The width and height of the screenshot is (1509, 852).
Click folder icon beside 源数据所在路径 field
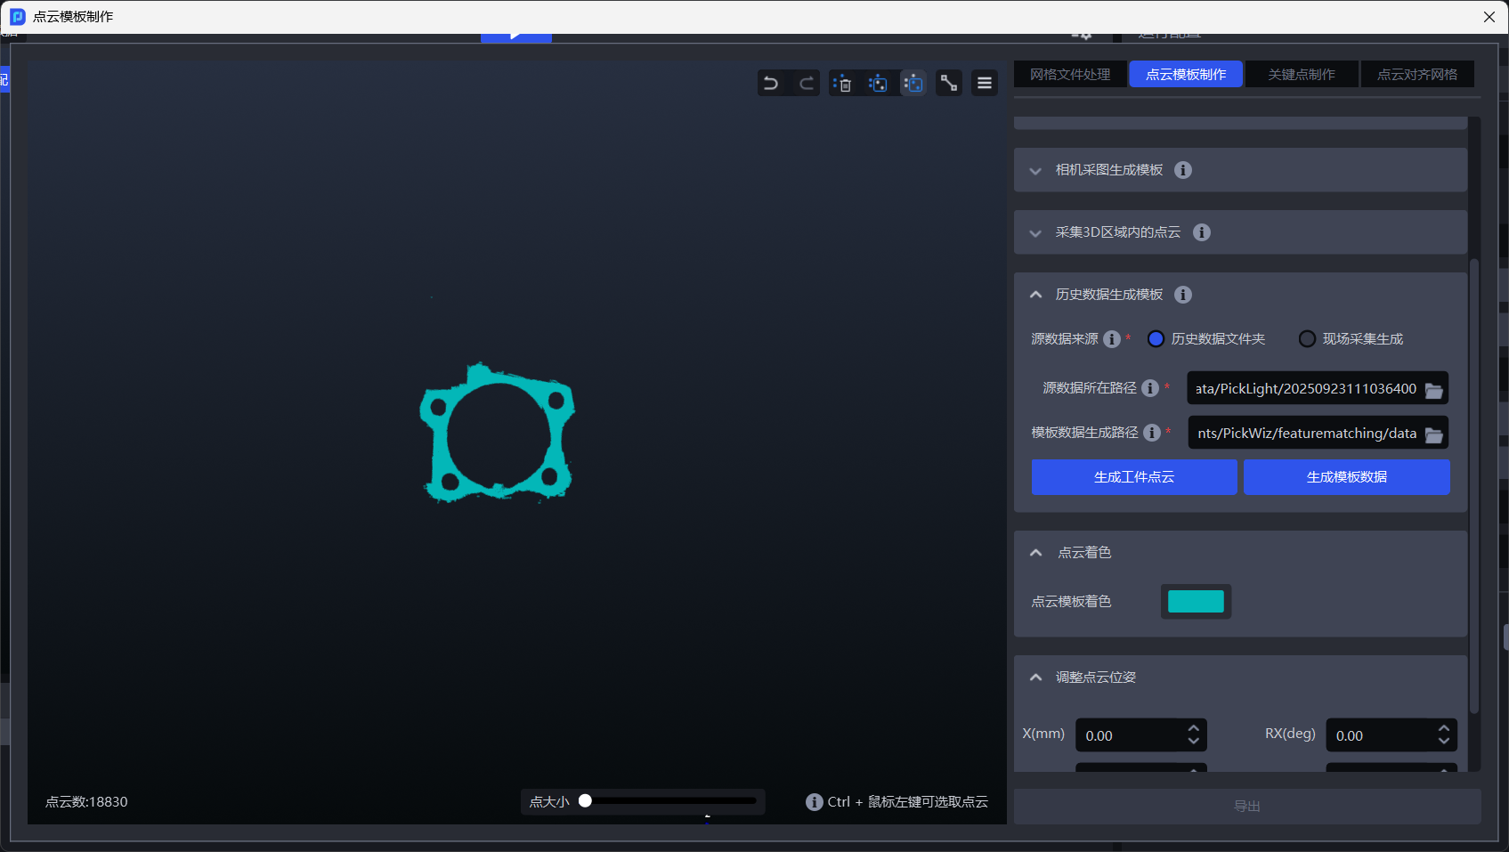tap(1433, 390)
